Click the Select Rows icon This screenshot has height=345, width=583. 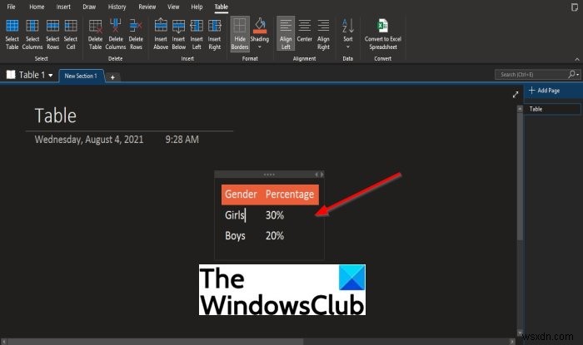click(x=52, y=26)
